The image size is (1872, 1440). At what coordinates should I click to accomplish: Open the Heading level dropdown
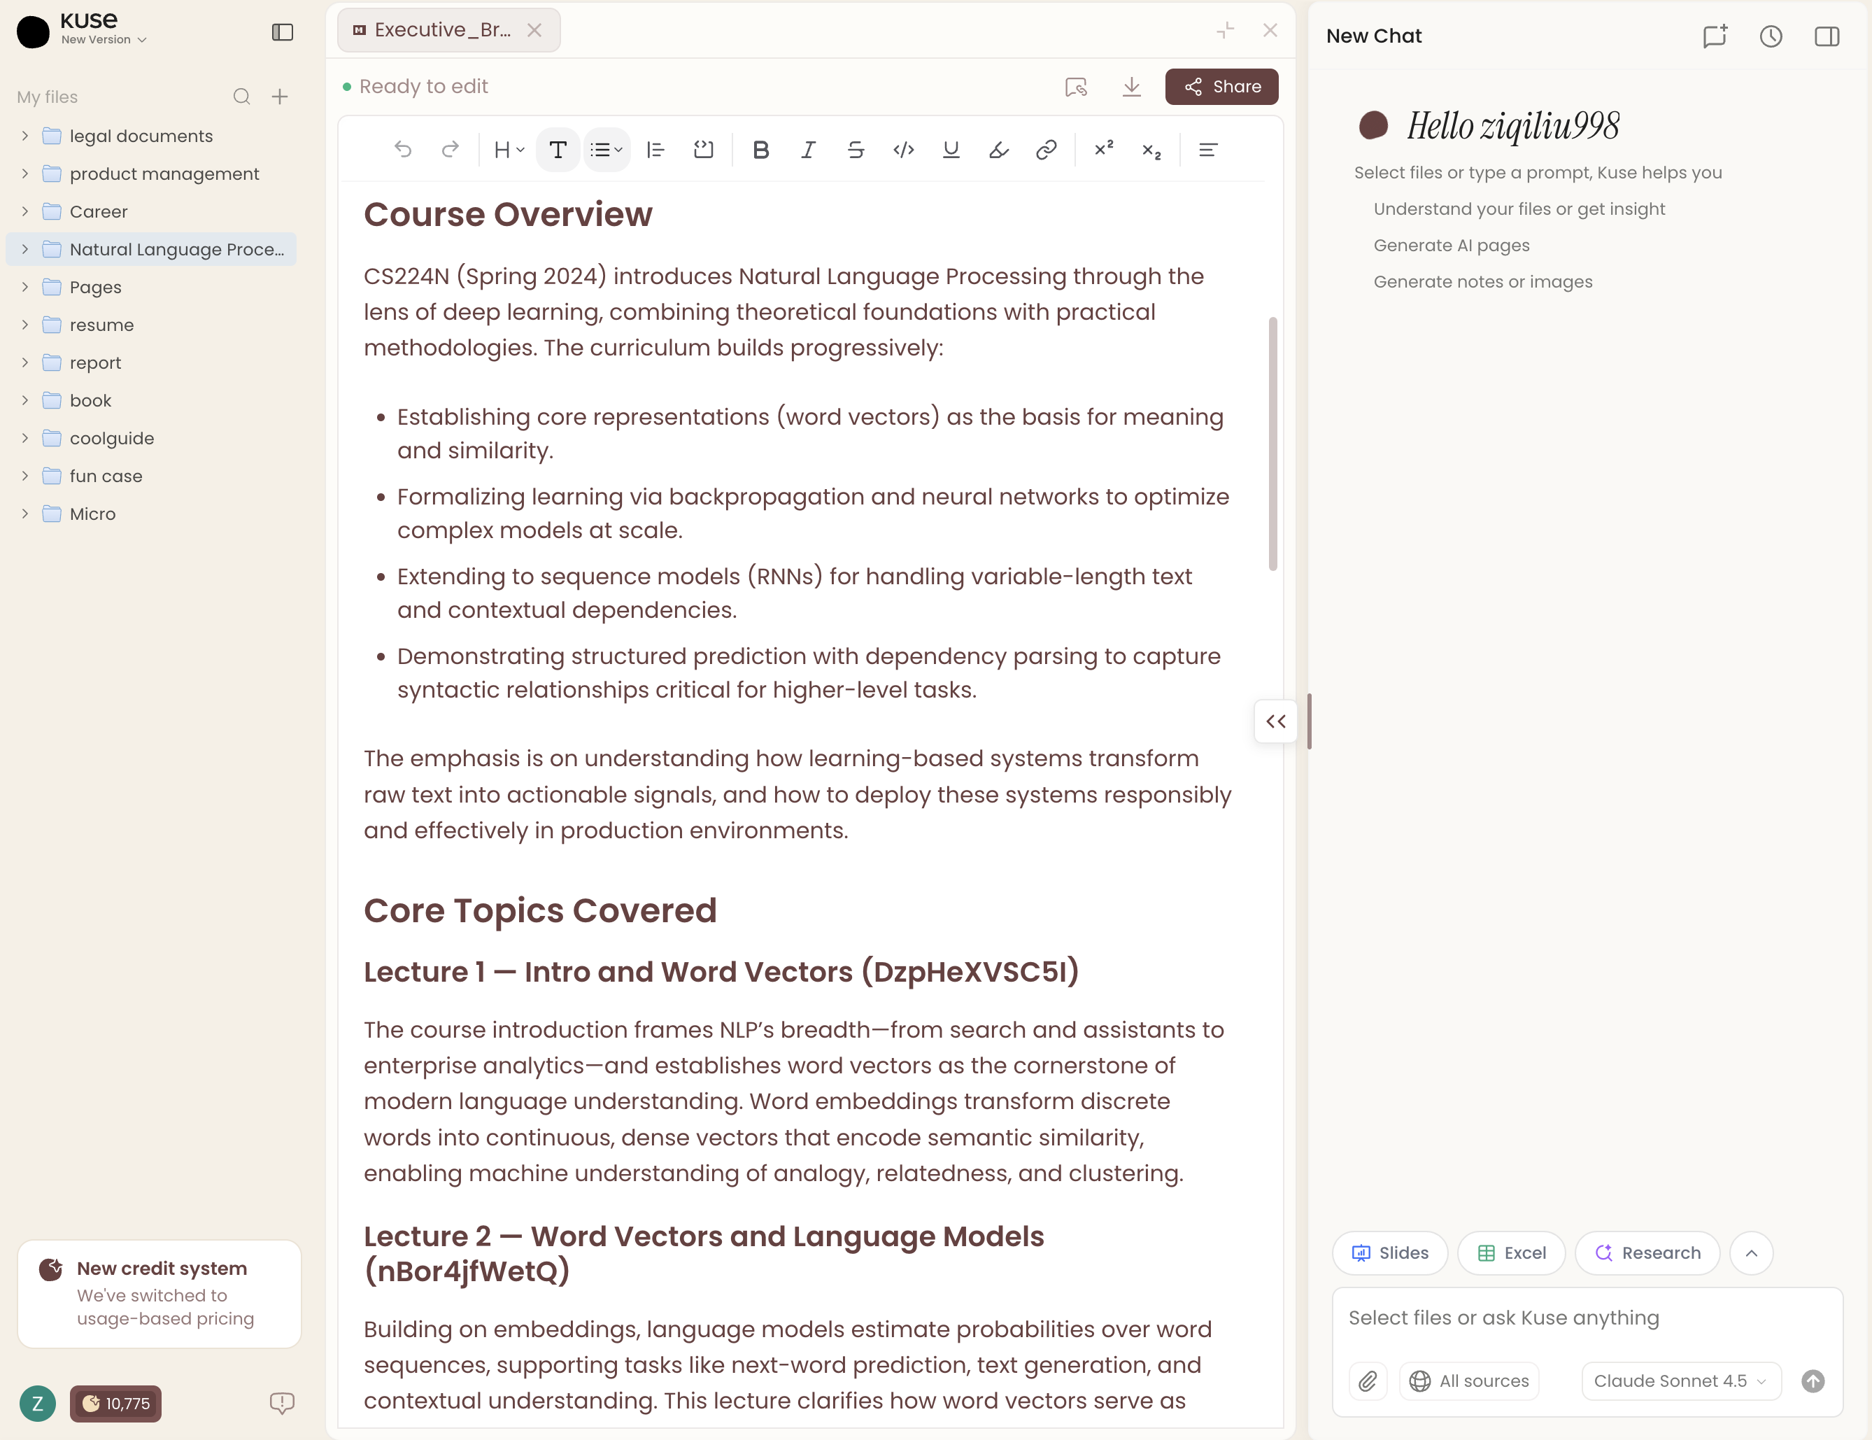pyautogui.click(x=509, y=150)
